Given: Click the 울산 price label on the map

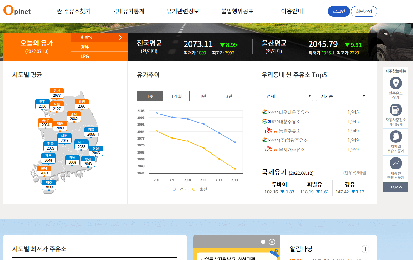Looking at the screenshot, I should [x=95, y=151].
